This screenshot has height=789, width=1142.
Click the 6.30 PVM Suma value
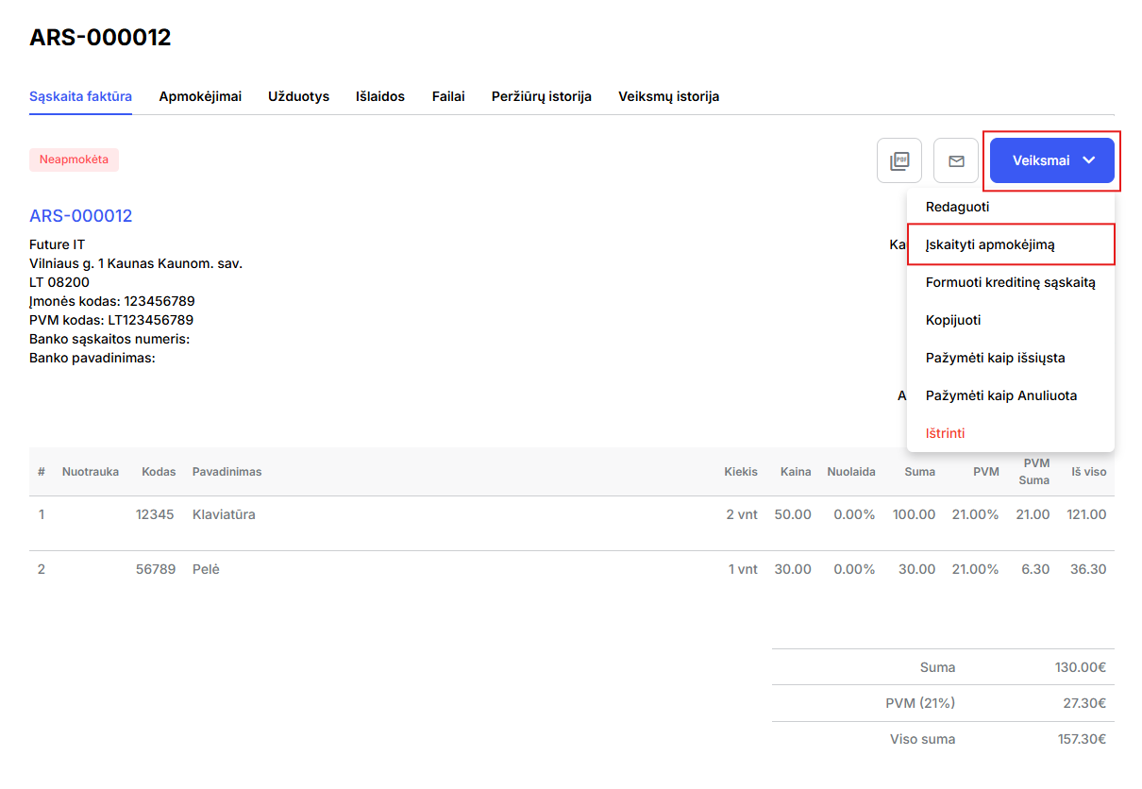(x=1035, y=569)
